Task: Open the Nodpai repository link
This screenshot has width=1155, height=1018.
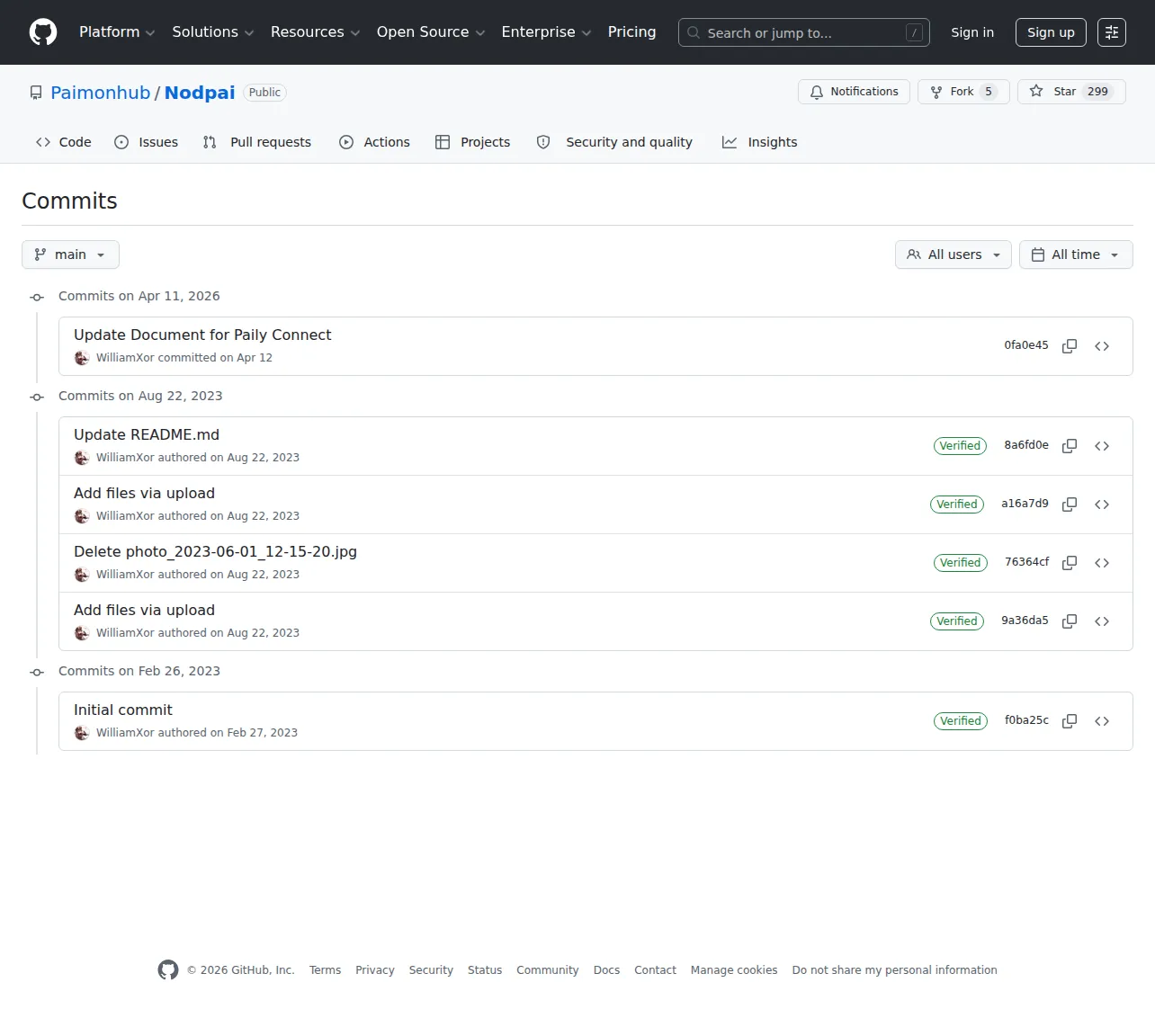Action: click(200, 93)
